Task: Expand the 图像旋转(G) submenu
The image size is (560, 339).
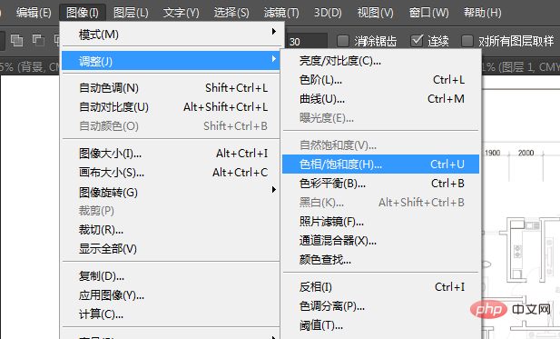Action: tap(171, 192)
